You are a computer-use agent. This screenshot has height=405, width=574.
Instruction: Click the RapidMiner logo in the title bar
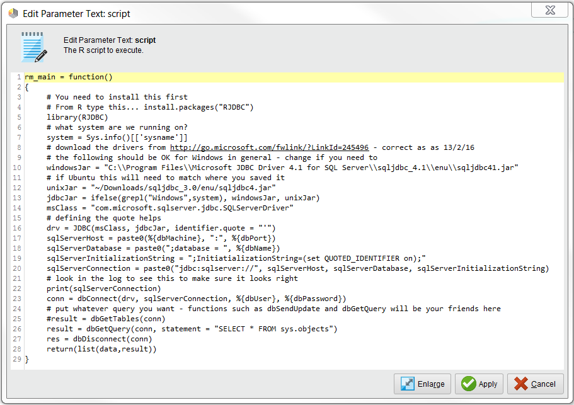click(x=13, y=13)
